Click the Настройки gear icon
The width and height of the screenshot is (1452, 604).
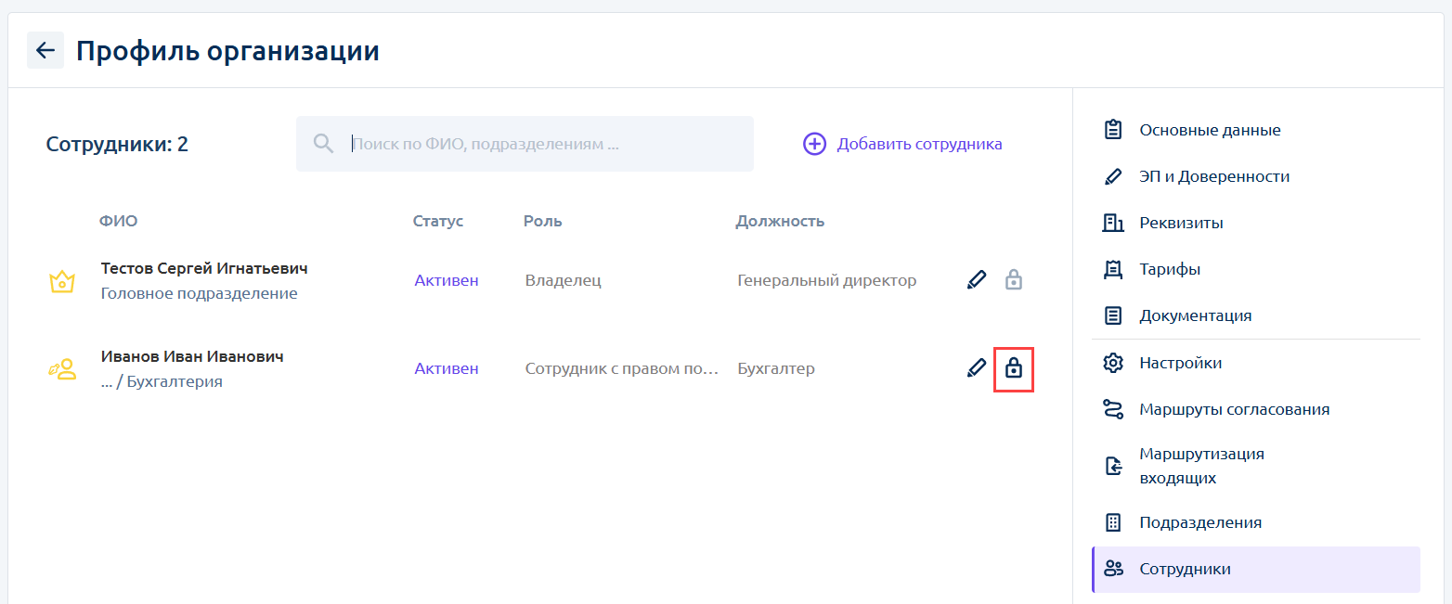tap(1113, 363)
